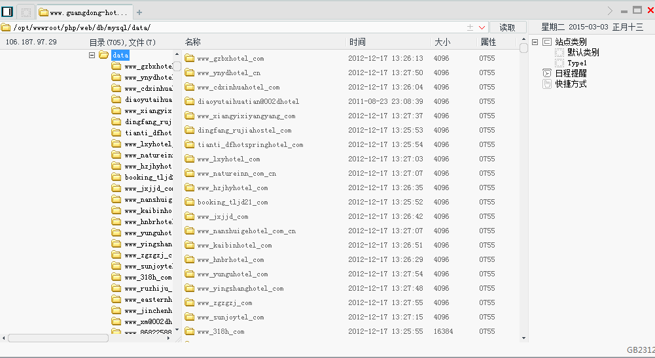Select the data folder in the tree

click(120, 55)
